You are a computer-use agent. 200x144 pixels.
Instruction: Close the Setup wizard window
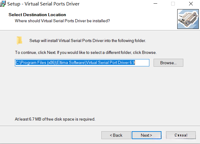[x=191, y=4]
